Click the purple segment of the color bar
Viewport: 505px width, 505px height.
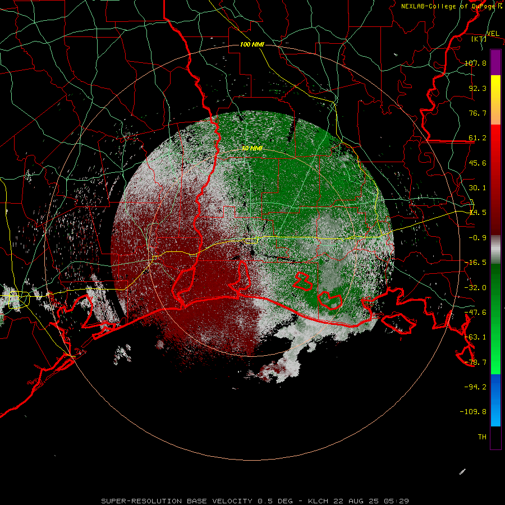(495, 62)
